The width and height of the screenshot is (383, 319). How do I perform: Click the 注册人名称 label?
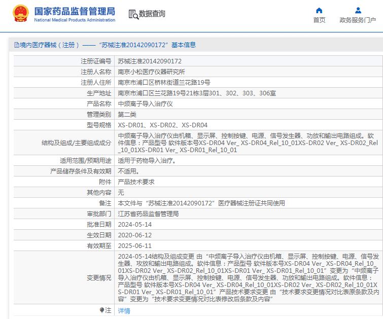tap(96, 72)
